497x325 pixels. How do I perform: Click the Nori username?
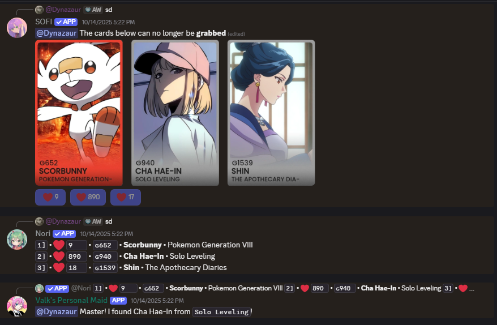tap(43, 233)
